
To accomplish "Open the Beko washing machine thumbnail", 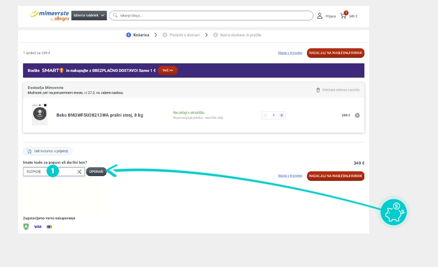I will [x=39, y=115].
